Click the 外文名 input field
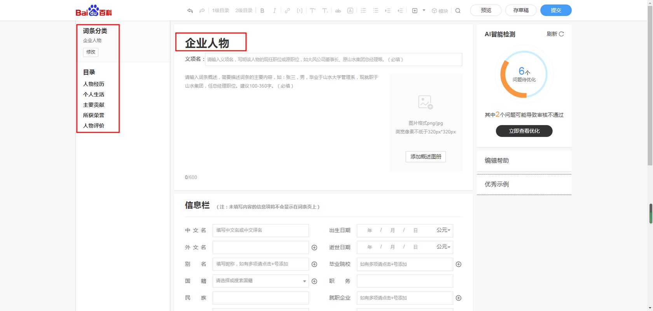The height and width of the screenshot is (311, 653). coord(261,247)
